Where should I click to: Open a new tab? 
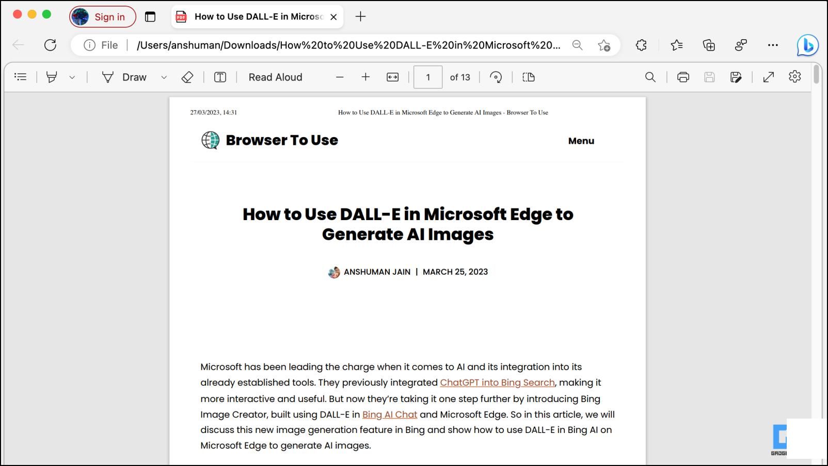pyautogui.click(x=361, y=16)
